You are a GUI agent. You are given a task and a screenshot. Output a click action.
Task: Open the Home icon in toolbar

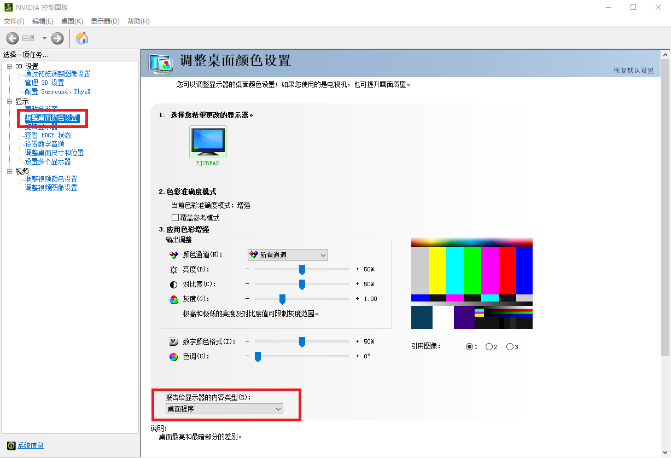coord(82,38)
